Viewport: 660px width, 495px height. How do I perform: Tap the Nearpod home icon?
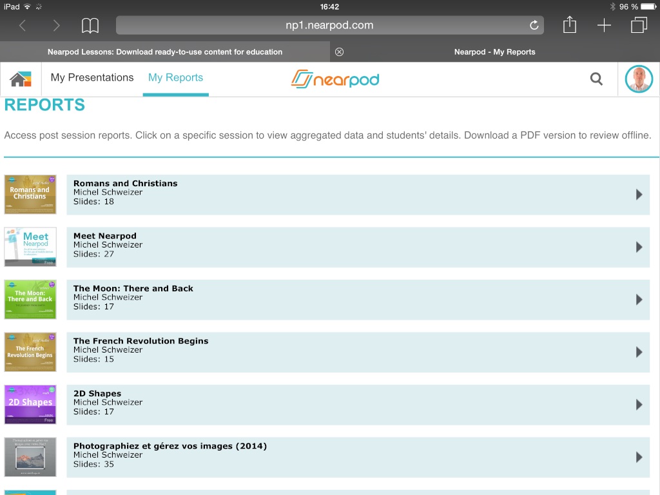tap(21, 79)
